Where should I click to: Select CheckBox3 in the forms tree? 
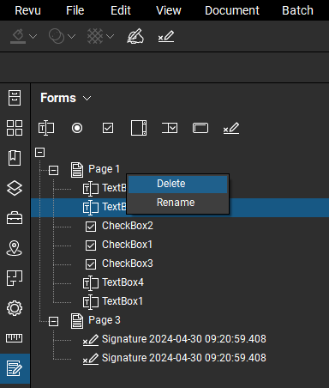click(128, 264)
